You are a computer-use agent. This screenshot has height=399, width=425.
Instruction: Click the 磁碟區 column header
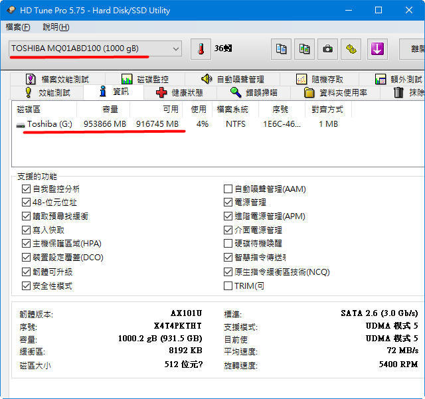[44, 110]
